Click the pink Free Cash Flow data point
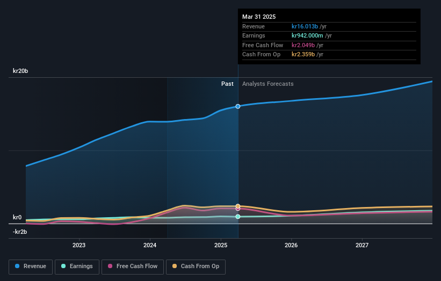This screenshot has height=281, width=441. pyautogui.click(x=238, y=209)
